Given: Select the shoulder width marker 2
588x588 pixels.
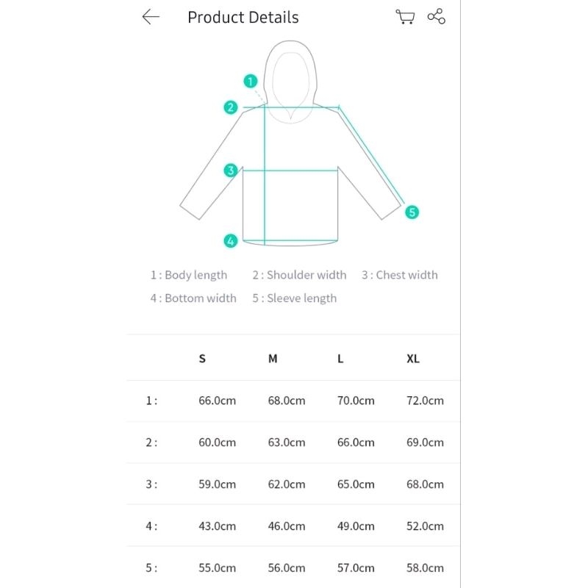Looking at the screenshot, I should pos(231,107).
